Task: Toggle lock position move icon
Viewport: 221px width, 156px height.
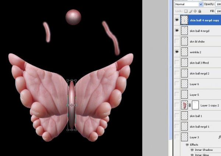Action: click(195, 11)
